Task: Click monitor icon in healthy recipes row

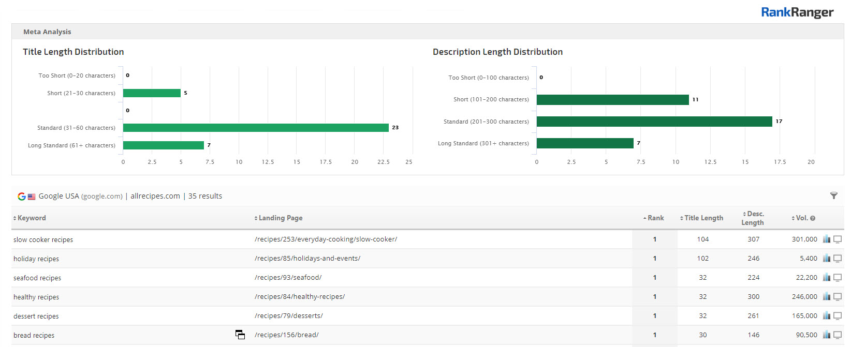Action: pos(837,297)
